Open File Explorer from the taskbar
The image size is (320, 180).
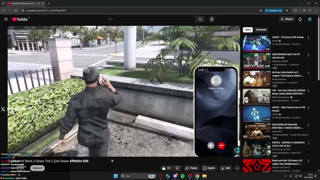[x=204, y=176]
